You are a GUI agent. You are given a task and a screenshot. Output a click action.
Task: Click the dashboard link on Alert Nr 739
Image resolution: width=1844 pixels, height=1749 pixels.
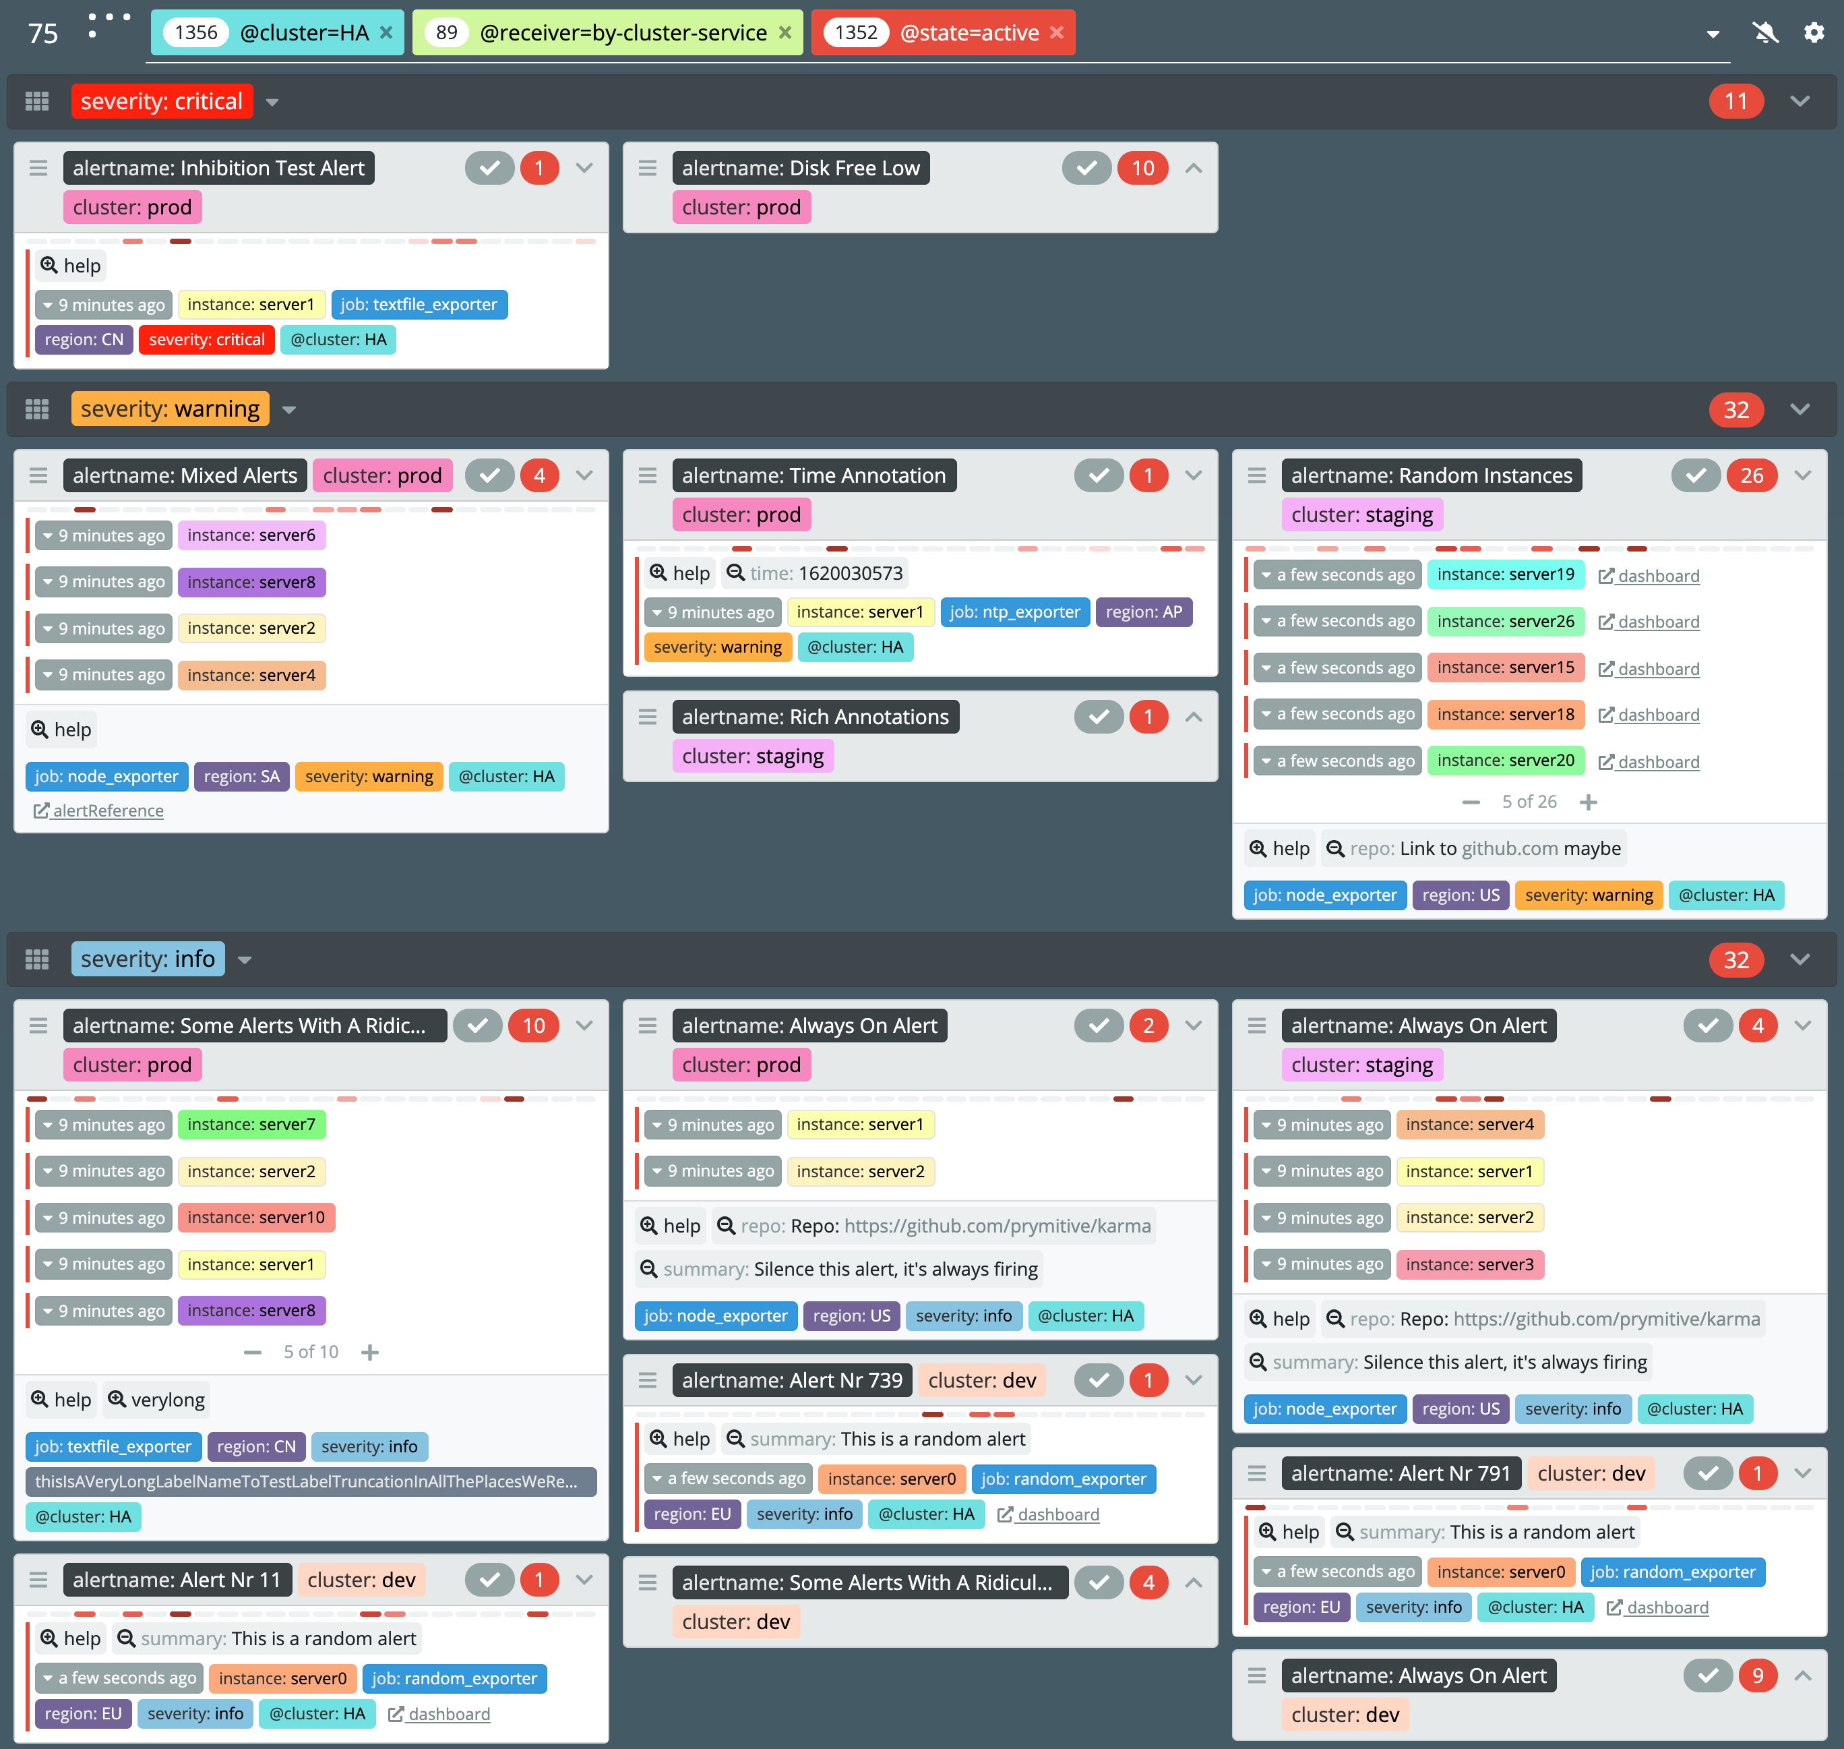click(x=1052, y=1514)
